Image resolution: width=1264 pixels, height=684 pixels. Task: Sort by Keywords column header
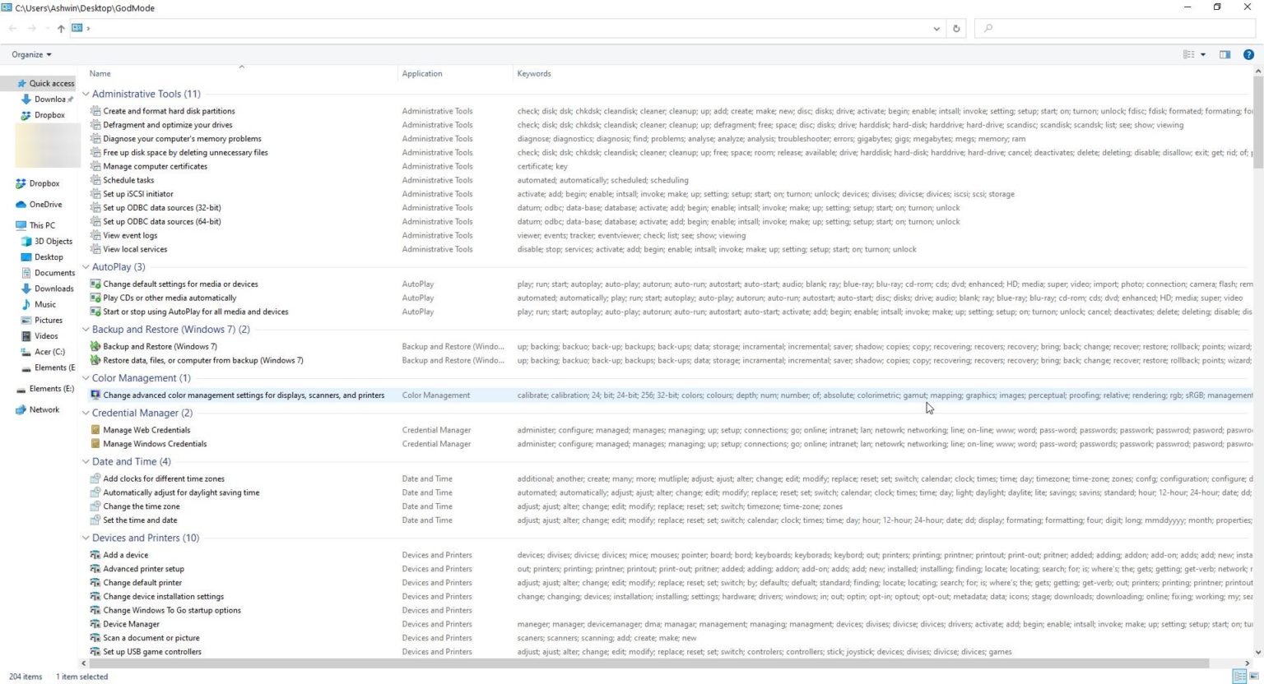pyautogui.click(x=534, y=74)
